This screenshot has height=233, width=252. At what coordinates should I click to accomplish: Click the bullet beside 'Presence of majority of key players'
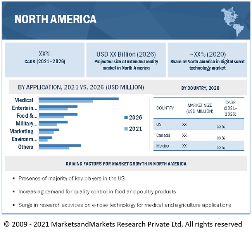14,179
